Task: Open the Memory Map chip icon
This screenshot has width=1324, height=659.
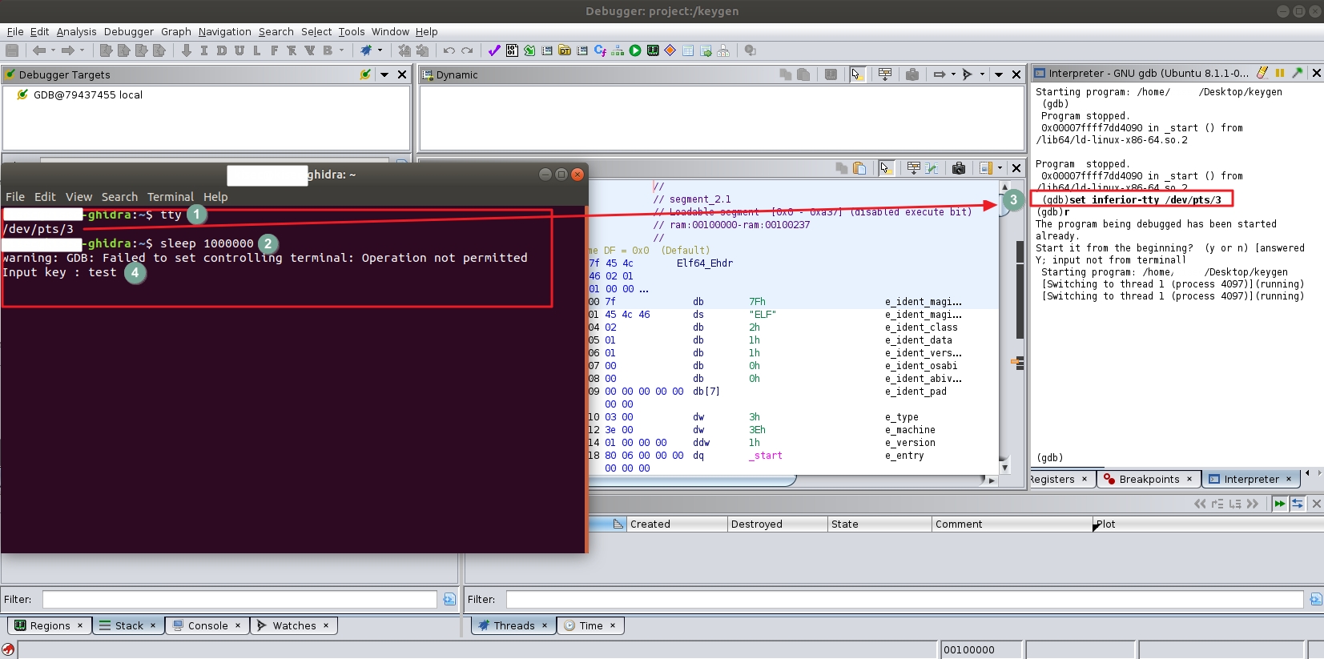Action: pos(653,50)
